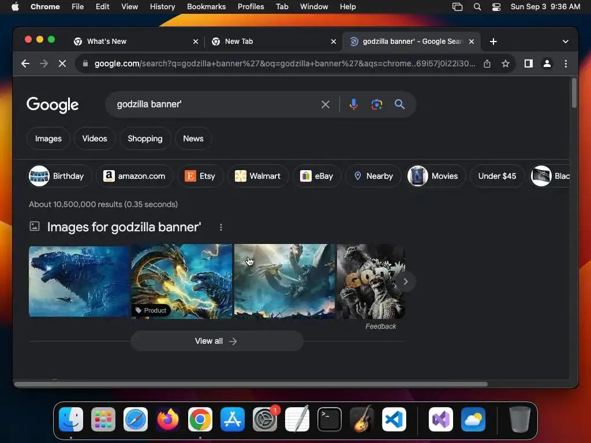Stop loading the page
This screenshot has height=443, width=591.
[62, 63]
